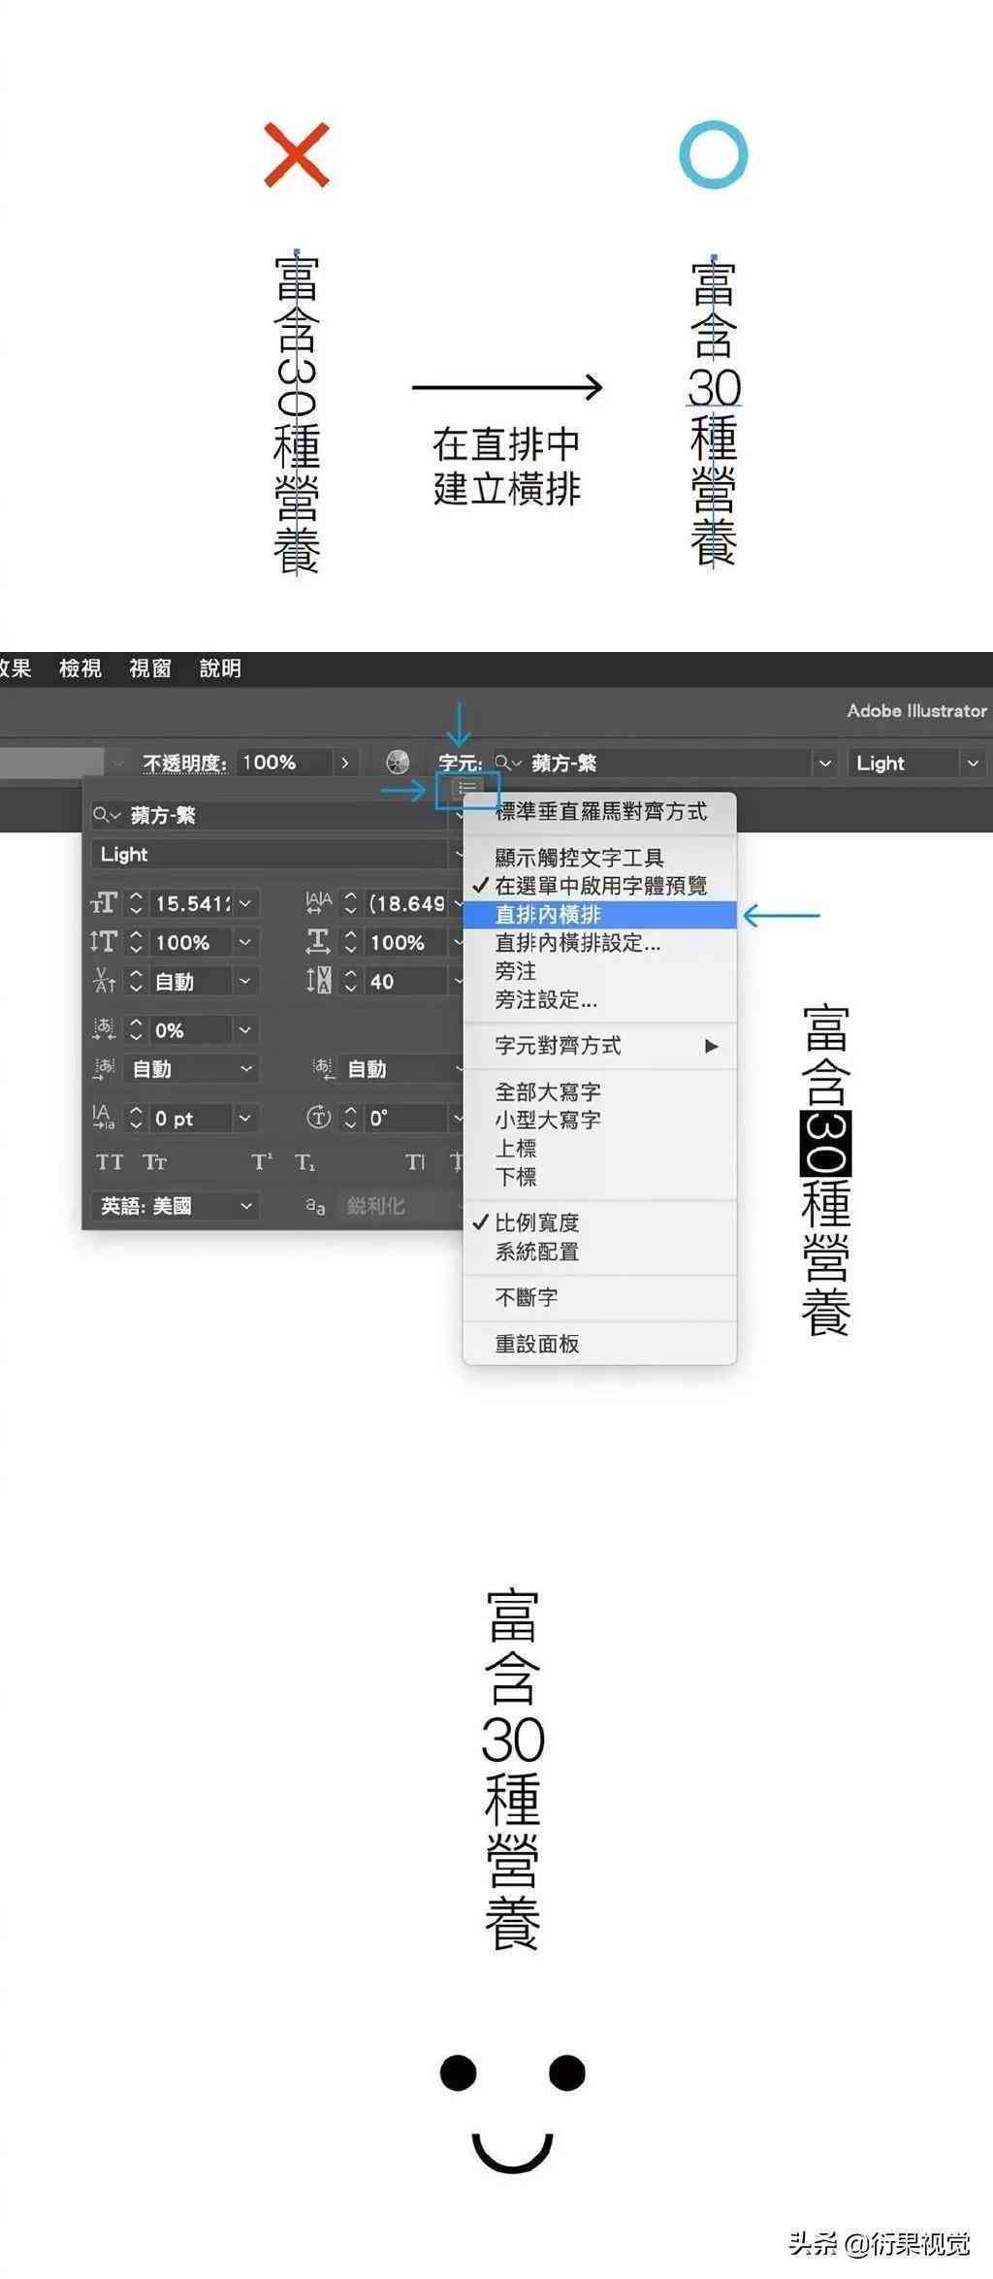993x2279 pixels.
Task: Click the tracking icon beside value 40
Action: pos(318,981)
